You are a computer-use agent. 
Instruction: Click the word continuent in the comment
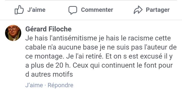click(x=118, y=65)
